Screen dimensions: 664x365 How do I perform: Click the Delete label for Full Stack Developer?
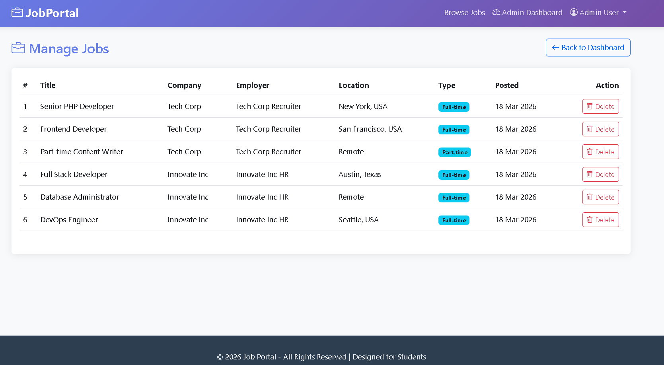pos(605,175)
